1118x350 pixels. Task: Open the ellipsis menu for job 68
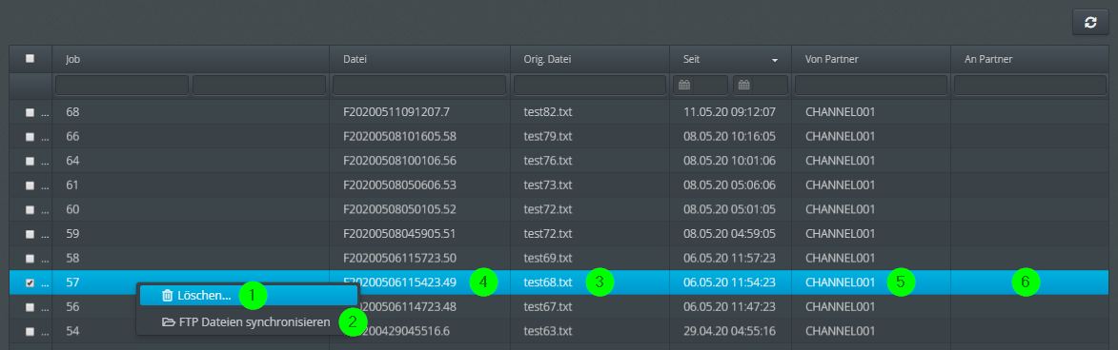tap(45, 114)
